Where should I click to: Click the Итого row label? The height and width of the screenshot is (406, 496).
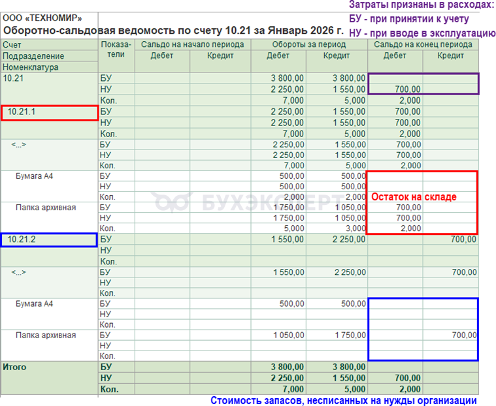click(14, 367)
